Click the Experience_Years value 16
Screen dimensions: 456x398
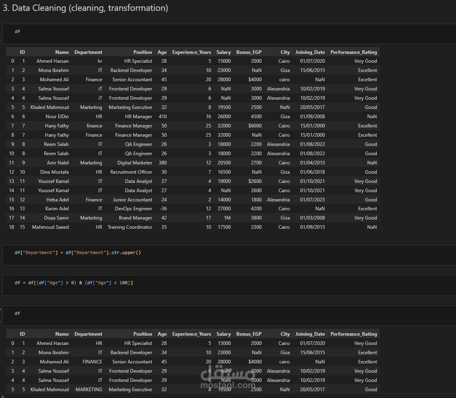click(208, 117)
